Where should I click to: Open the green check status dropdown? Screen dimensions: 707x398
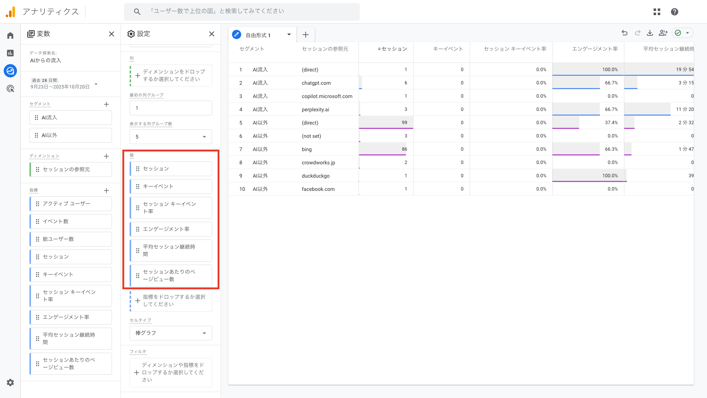(683, 33)
